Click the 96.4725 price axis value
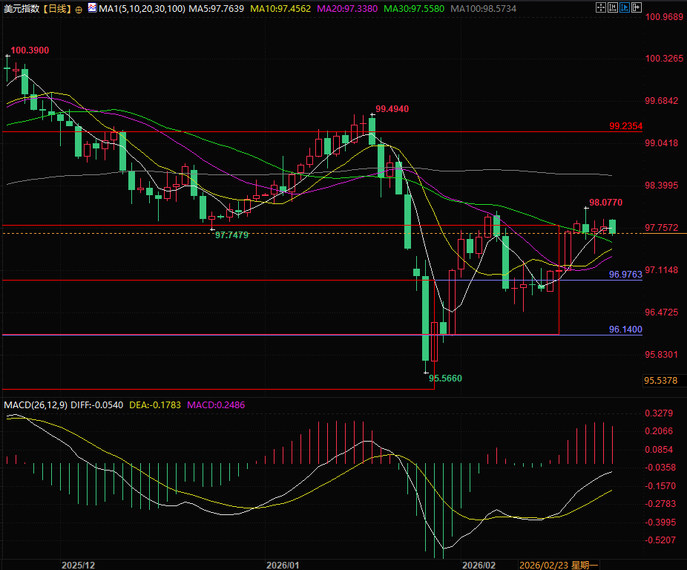Screen dimensions: 687x570 662,312
